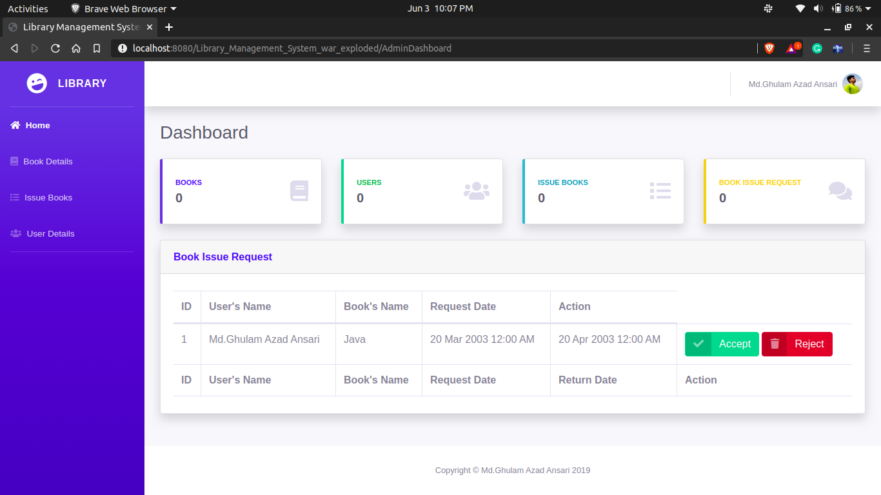This screenshot has height=495, width=881.
Task: Open the Brave Web Browser app menu dropdown
Action: tap(123, 8)
